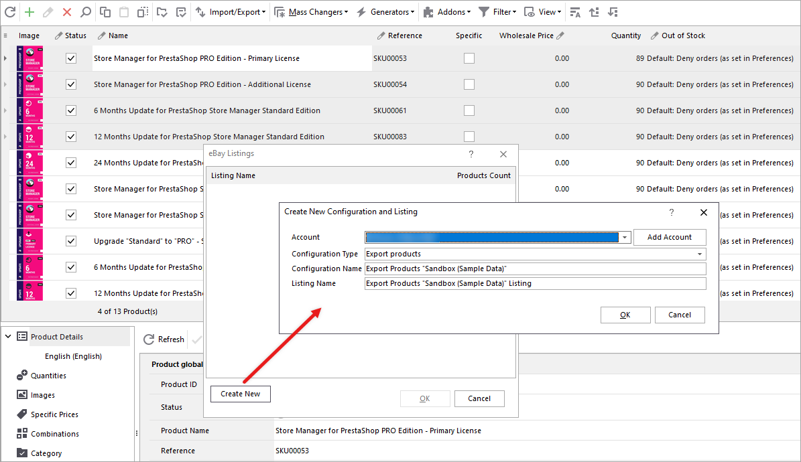This screenshot has height=462, width=801.
Task: Toggle Status checkbox for 12 Months Update SKU00083
Action: [x=71, y=137]
